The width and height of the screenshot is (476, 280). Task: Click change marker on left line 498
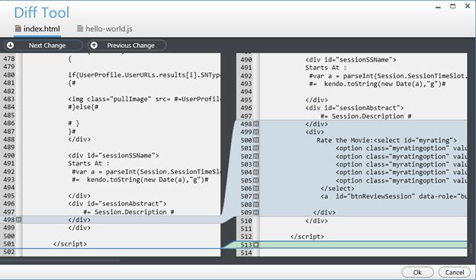tap(19, 220)
